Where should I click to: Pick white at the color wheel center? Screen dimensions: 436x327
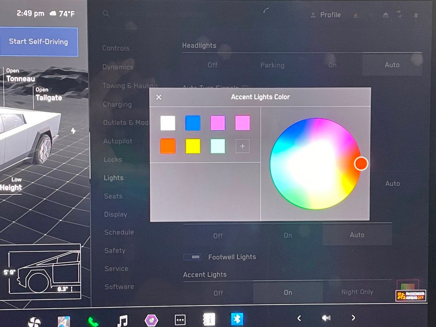[315, 163]
